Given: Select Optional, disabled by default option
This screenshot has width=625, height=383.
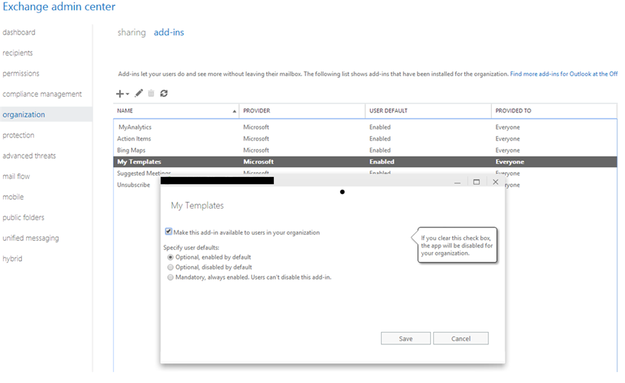Looking at the screenshot, I should (171, 267).
